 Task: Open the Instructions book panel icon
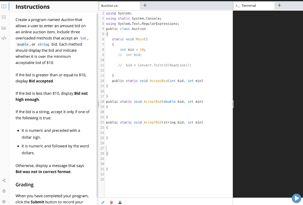[x=4, y=7]
